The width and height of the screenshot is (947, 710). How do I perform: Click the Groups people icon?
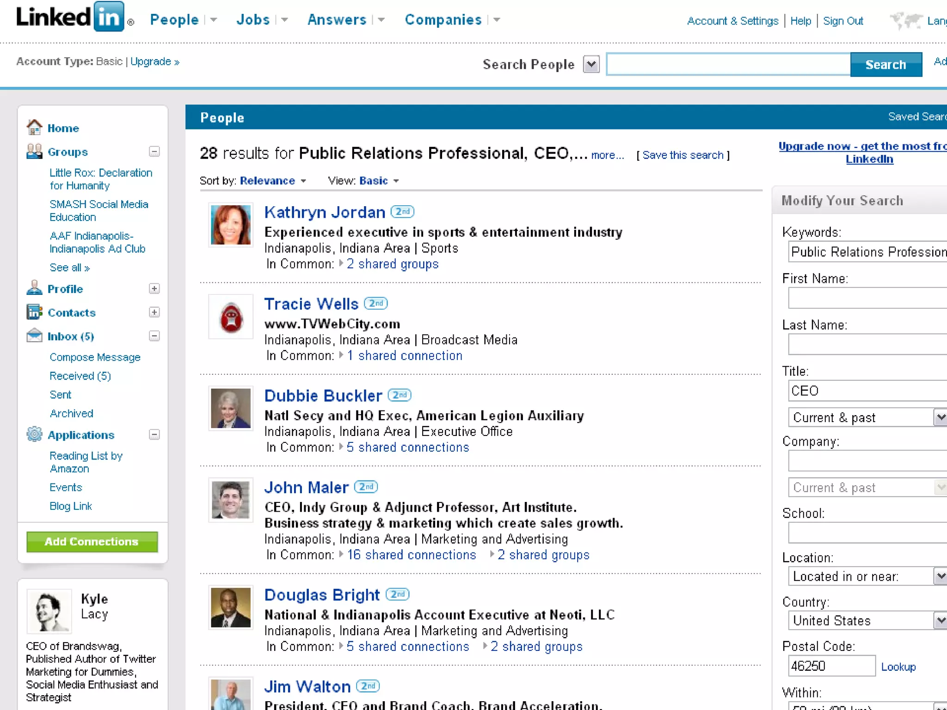tap(34, 151)
